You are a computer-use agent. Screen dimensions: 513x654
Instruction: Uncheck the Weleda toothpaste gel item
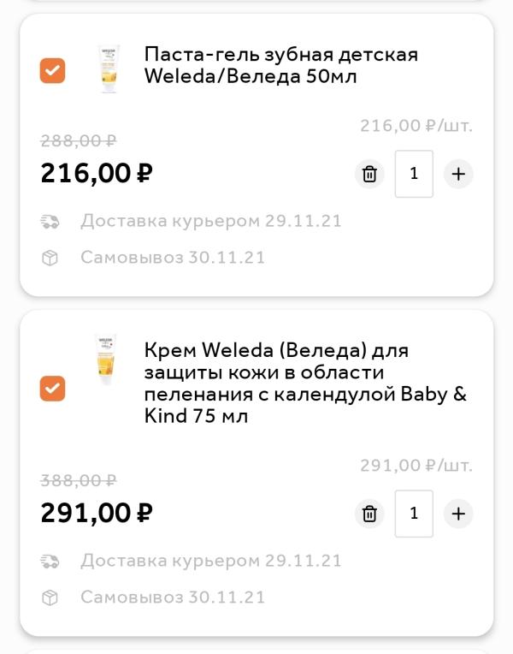[52, 70]
